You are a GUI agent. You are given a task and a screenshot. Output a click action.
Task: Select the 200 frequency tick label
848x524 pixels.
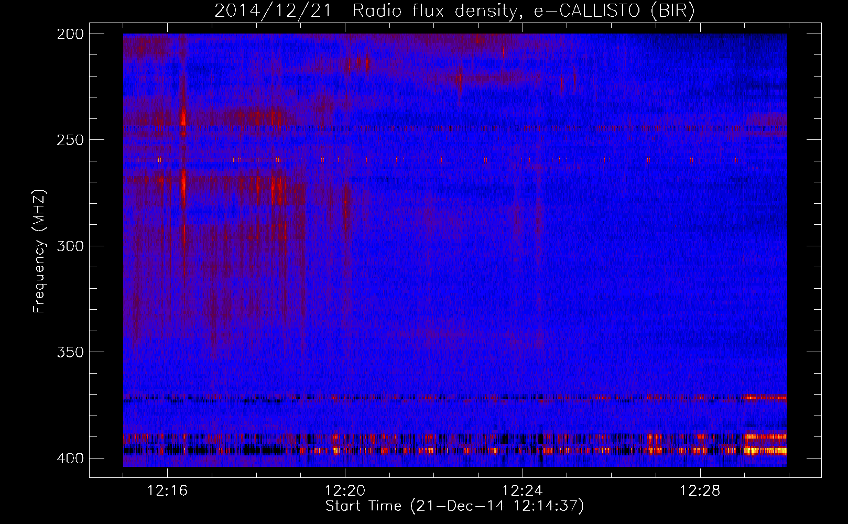(70, 34)
